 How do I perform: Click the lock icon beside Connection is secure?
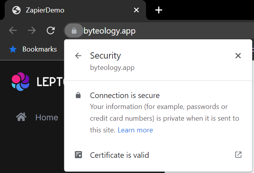click(x=78, y=95)
